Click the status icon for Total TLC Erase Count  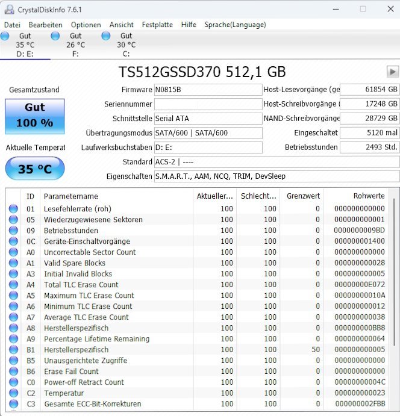click(x=13, y=285)
